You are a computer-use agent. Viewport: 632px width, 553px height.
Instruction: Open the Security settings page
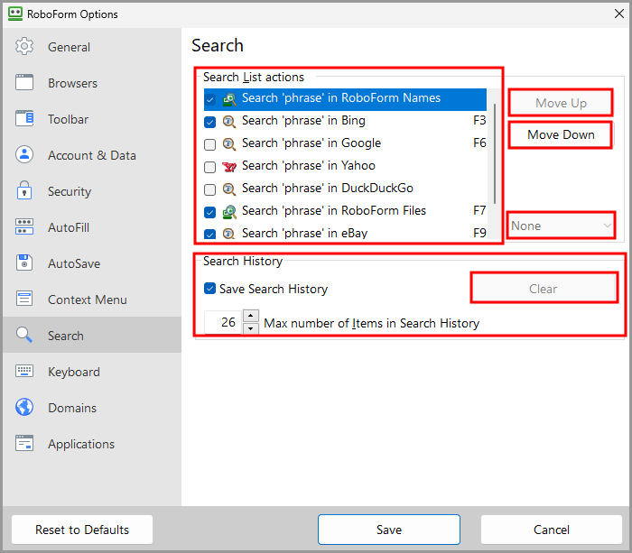tap(92, 191)
